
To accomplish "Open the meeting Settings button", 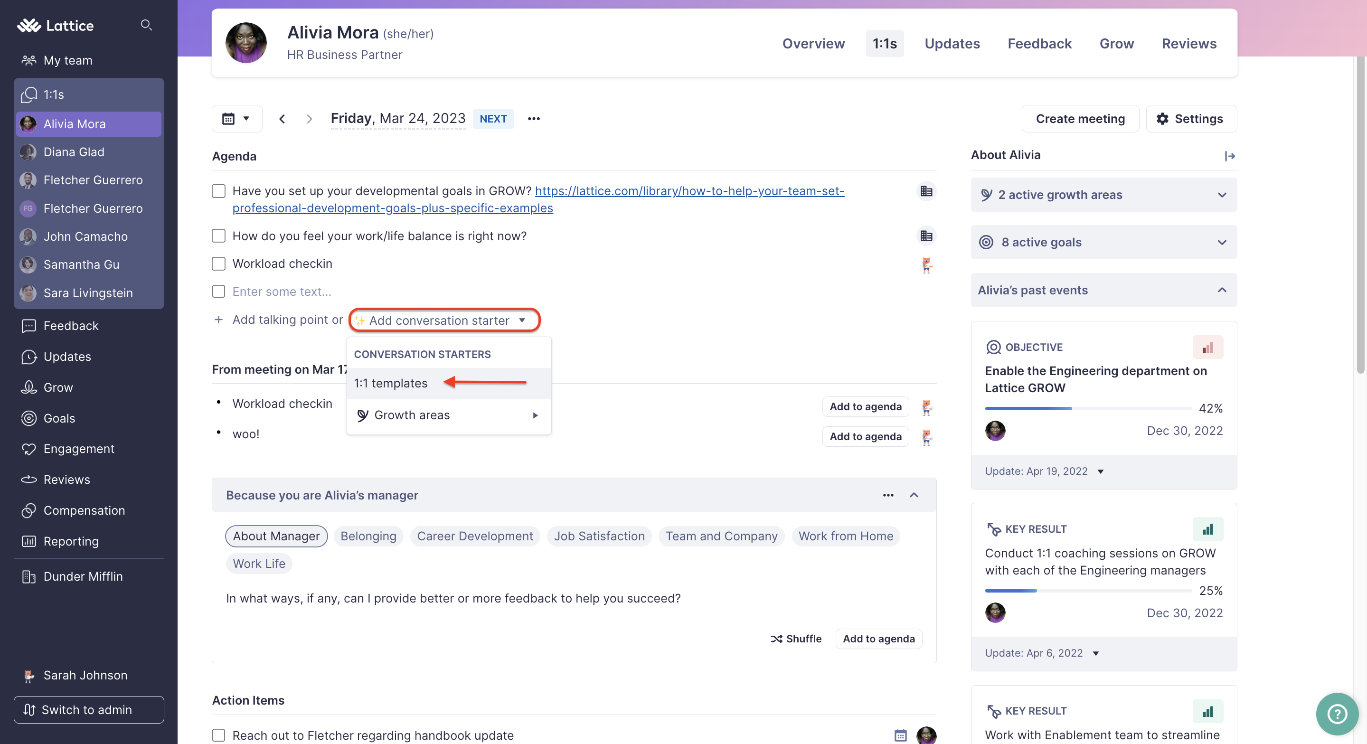I will [1191, 119].
